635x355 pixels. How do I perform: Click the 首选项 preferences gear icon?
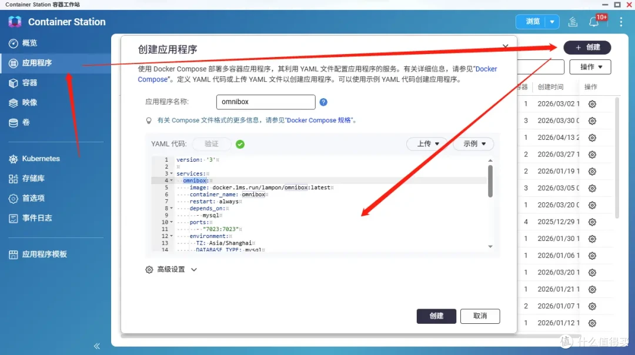click(x=14, y=198)
